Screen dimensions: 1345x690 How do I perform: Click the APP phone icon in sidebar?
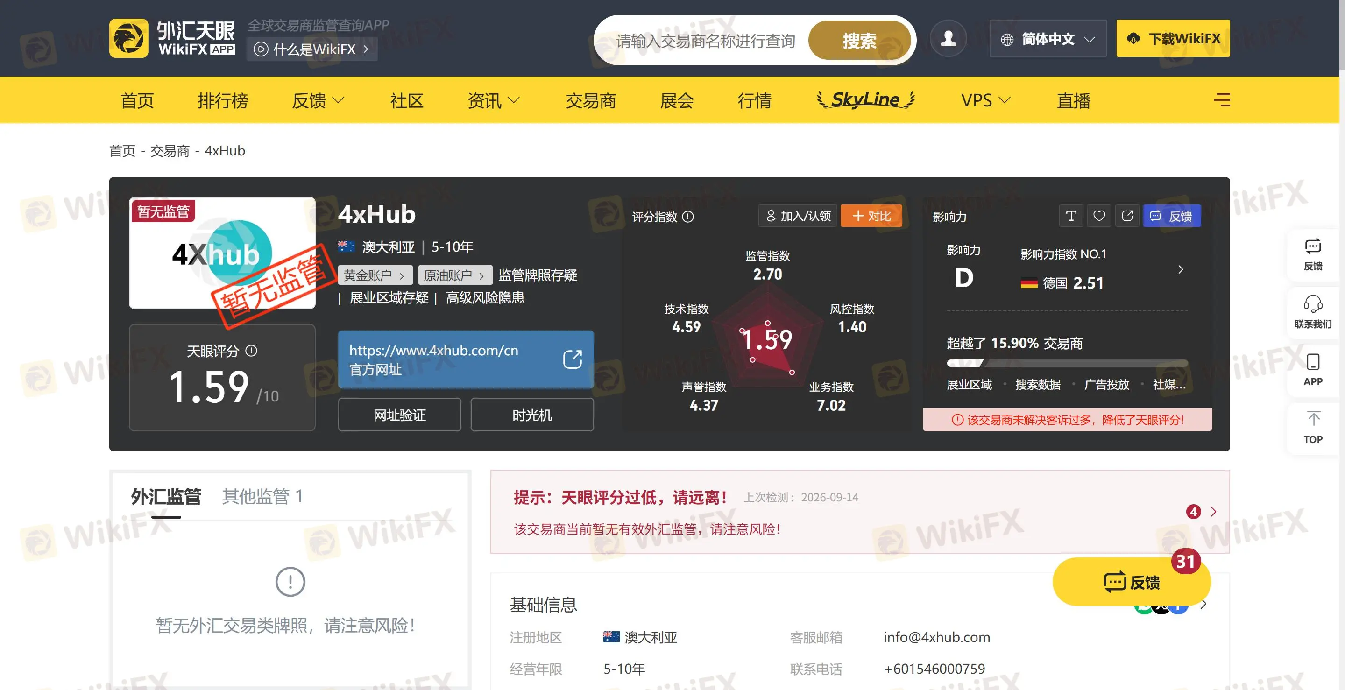click(1313, 370)
